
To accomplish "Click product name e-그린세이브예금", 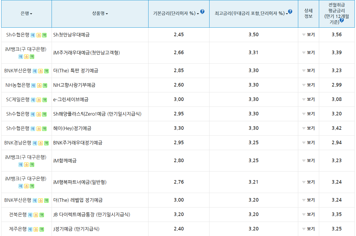I will tap(71, 99).
